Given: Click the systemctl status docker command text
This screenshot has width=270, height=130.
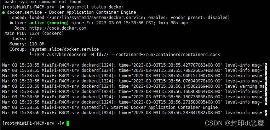Looking at the screenshot, I should pos(95,7).
